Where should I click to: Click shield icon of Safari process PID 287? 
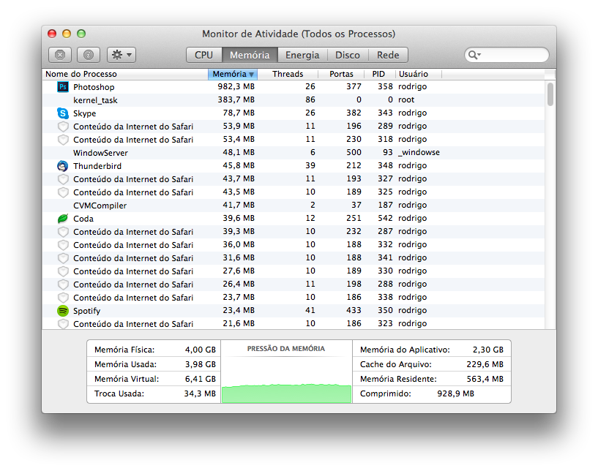(x=63, y=232)
